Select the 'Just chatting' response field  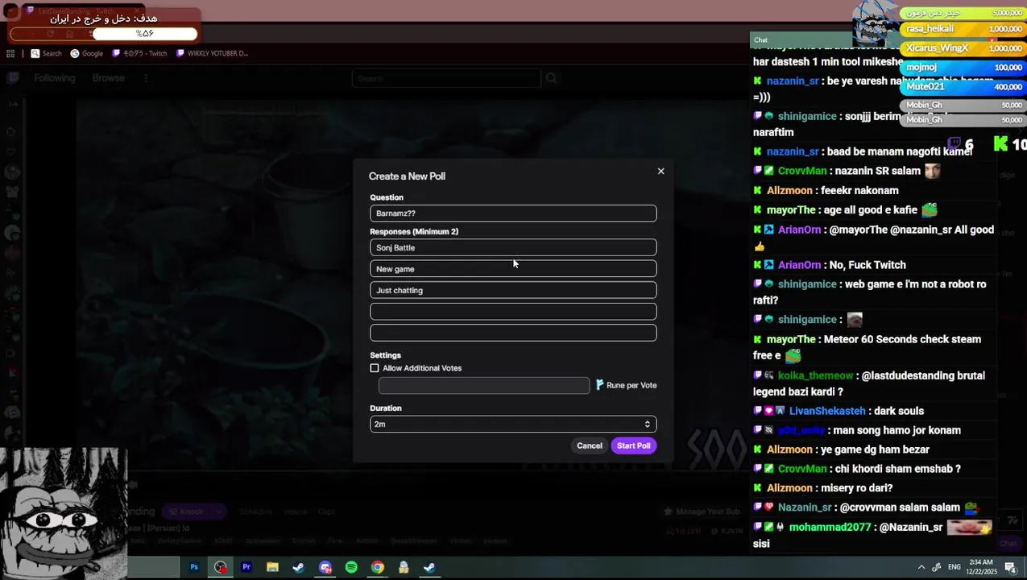coord(513,290)
